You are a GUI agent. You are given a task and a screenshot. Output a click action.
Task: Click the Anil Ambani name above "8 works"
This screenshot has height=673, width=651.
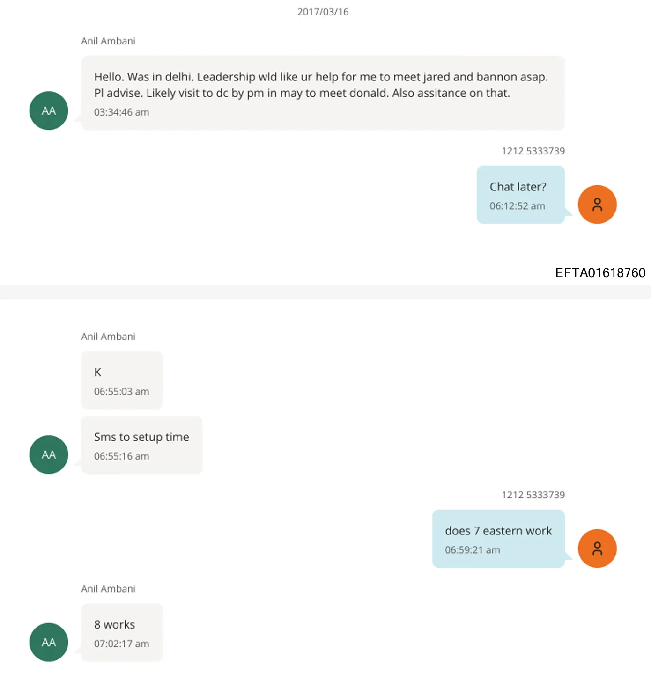(x=108, y=589)
